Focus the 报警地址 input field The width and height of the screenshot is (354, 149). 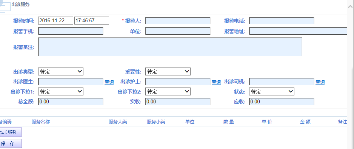298,31
